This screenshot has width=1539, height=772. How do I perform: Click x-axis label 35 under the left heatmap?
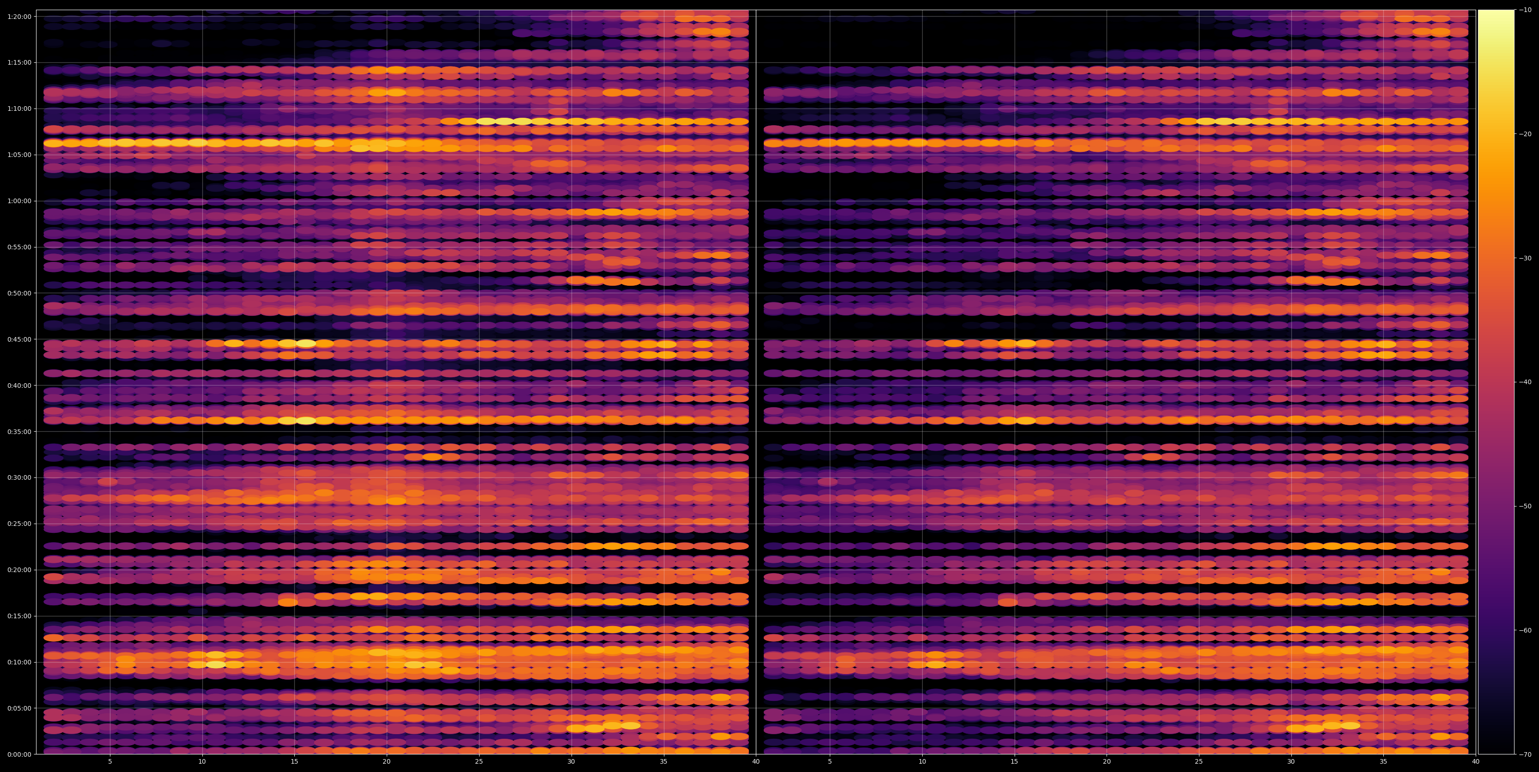point(664,761)
